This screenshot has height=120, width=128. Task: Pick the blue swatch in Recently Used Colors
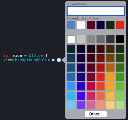click(x=71, y=25)
